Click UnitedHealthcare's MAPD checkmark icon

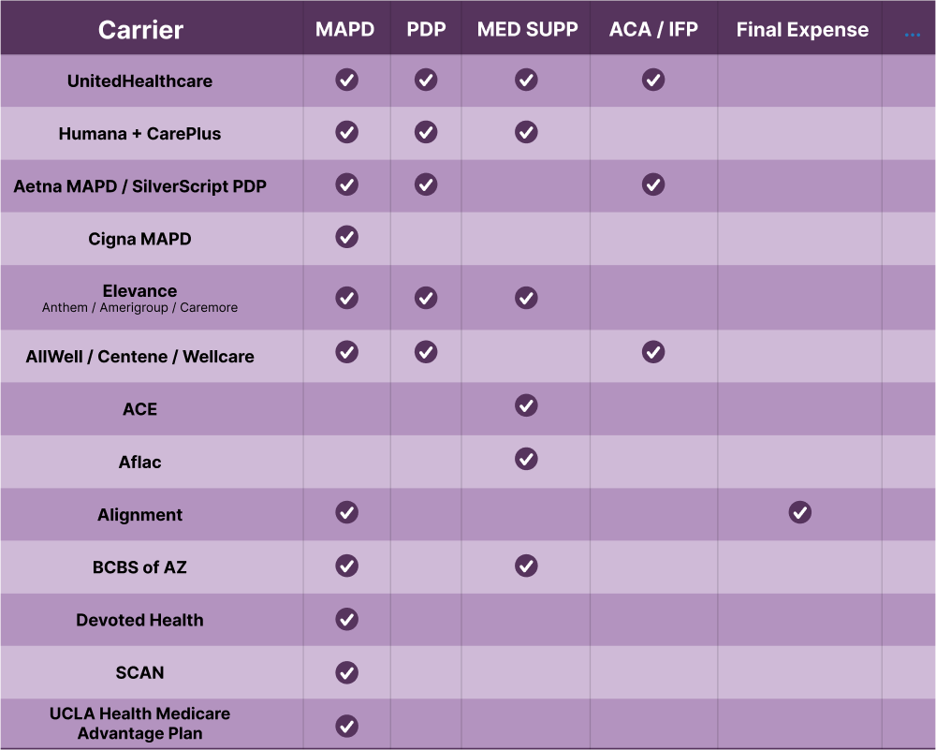347,80
